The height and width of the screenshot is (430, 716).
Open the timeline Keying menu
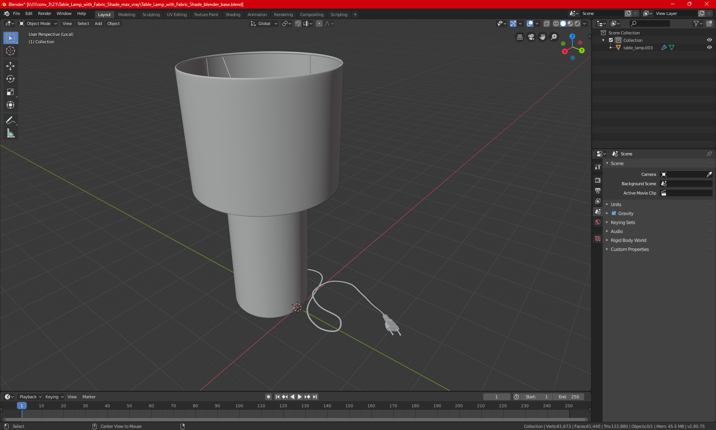click(54, 397)
